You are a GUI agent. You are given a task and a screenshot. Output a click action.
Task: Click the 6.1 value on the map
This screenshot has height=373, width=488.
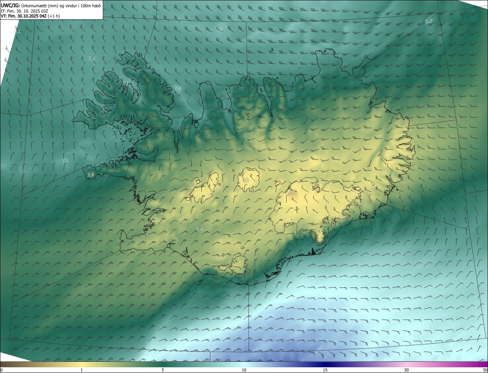(x=18, y=31)
